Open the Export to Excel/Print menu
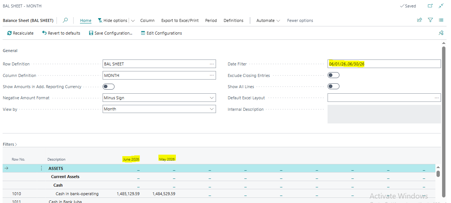Screen dimensions: 451x203 pos(180,20)
